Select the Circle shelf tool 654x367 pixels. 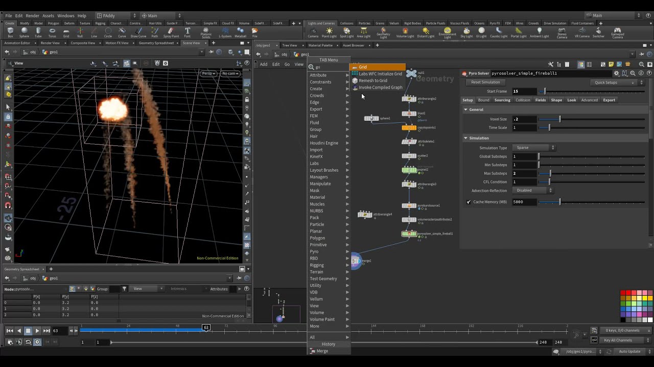point(108,33)
